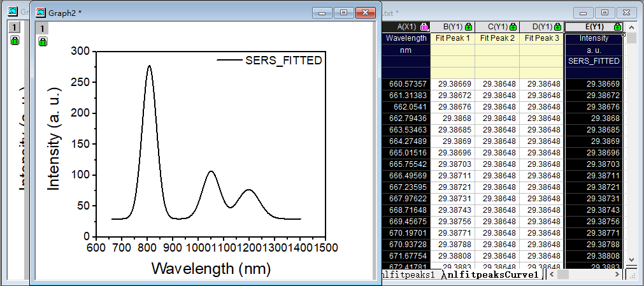Select layer 1 icon in background graph window

click(x=14, y=27)
